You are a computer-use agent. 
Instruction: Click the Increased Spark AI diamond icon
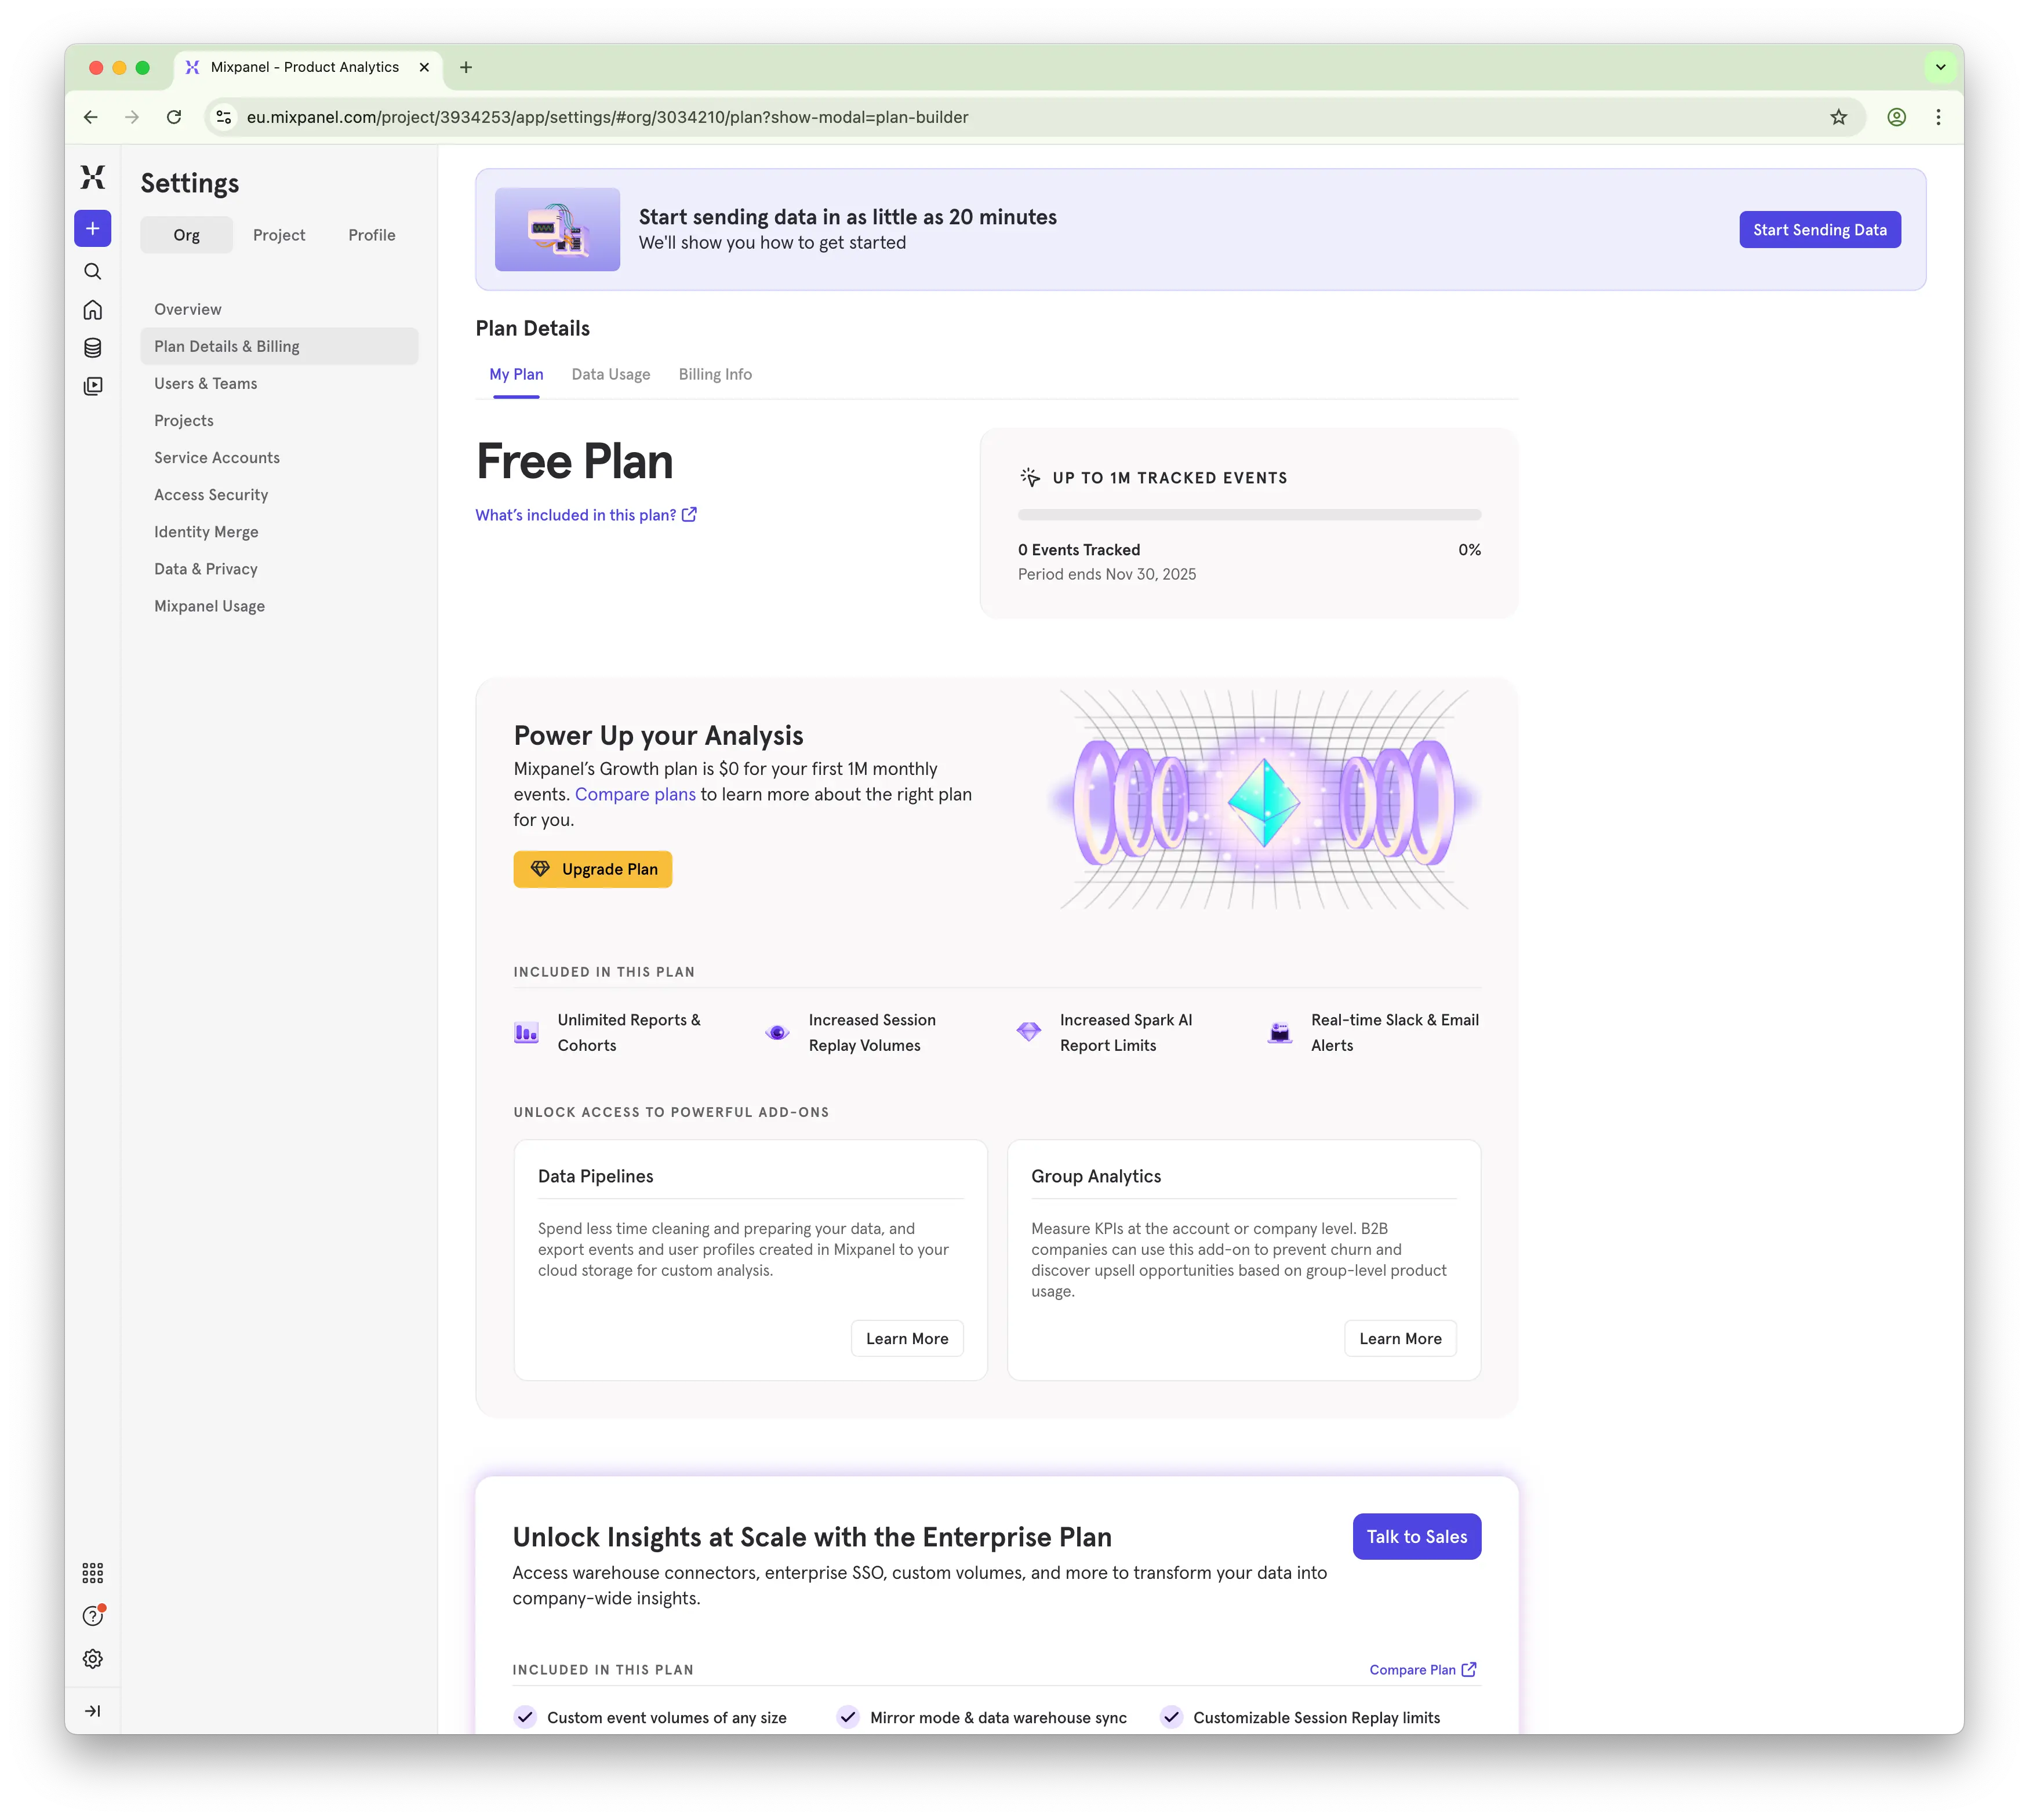1029,1031
